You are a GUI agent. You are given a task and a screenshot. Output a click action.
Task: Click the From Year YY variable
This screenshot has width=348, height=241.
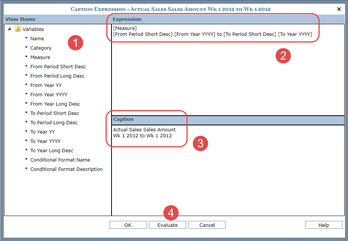(x=46, y=85)
